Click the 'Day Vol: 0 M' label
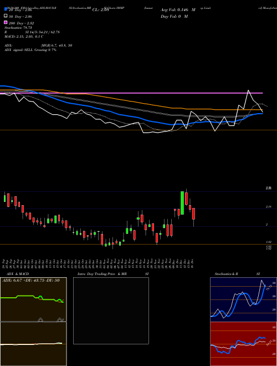This screenshot has height=366, width=277. click(174, 16)
